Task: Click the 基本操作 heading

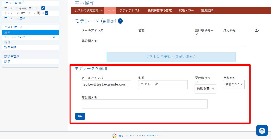Action: 85,3
